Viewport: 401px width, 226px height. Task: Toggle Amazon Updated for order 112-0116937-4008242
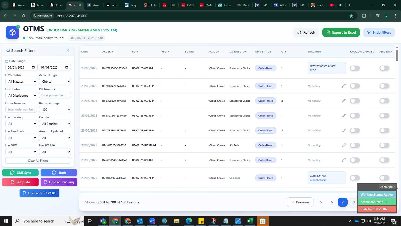coord(355,178)
